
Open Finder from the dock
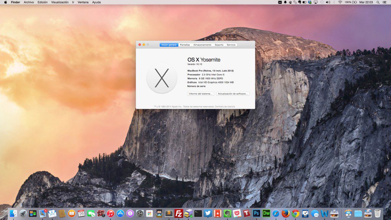pos(13,214)
